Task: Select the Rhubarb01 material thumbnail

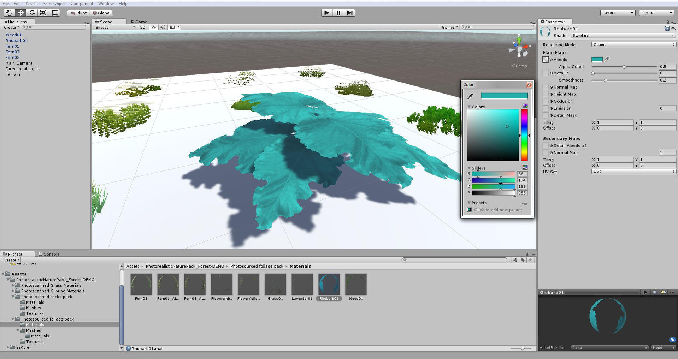Action: point(329,284)
